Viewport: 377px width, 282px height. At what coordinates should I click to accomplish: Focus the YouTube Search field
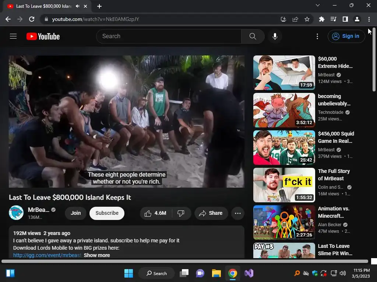(x=169, y=36)
